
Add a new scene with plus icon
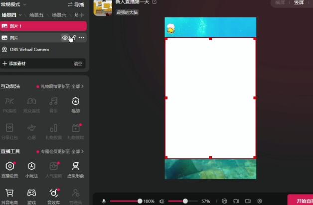(82, 15)
